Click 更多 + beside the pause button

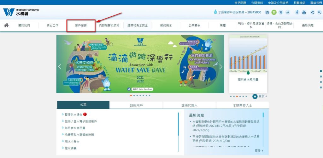click(263, 96)
